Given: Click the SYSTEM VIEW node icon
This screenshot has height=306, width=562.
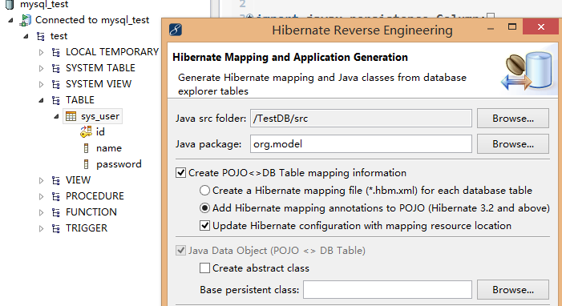Looking at the screenshot, I should coord(56,84).
